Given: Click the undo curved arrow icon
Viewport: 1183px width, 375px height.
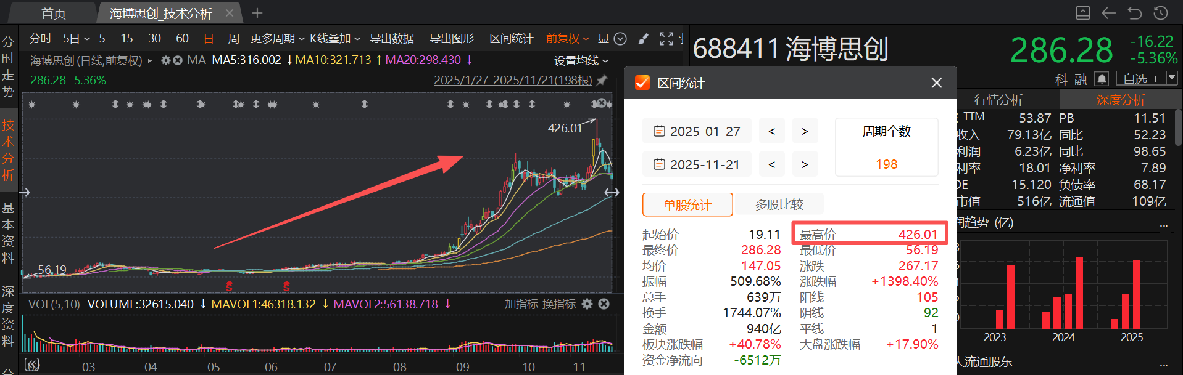Looking at the screenshot, I should (x=1135, y=13).
